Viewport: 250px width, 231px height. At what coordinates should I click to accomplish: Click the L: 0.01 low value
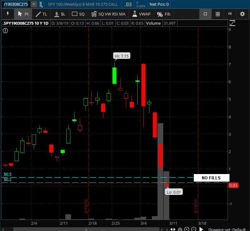[108, 23]
